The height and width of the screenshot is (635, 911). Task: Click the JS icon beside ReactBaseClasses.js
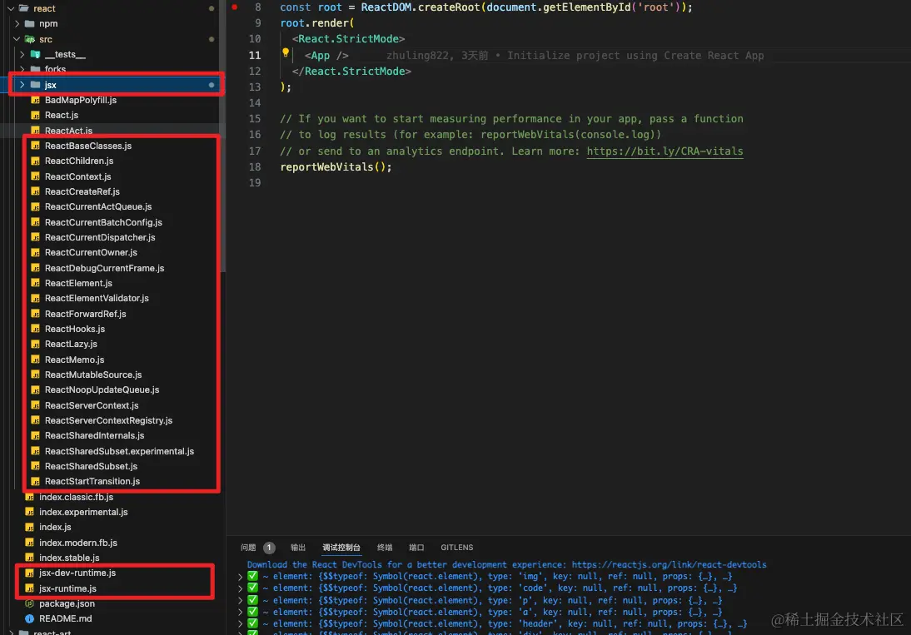36,146
